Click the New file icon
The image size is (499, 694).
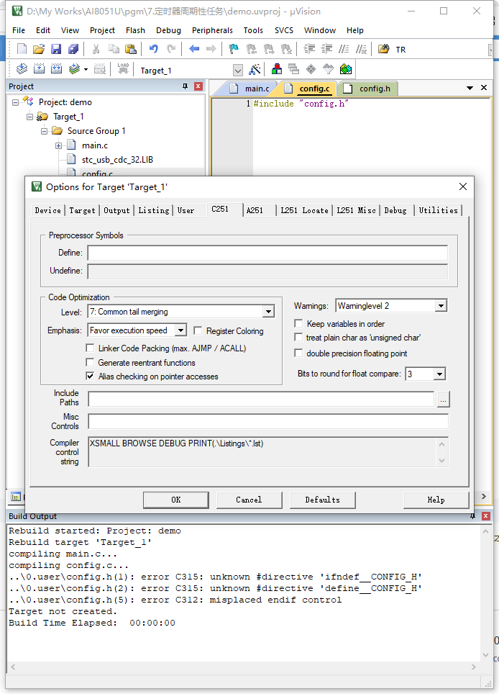pos(22,49)
